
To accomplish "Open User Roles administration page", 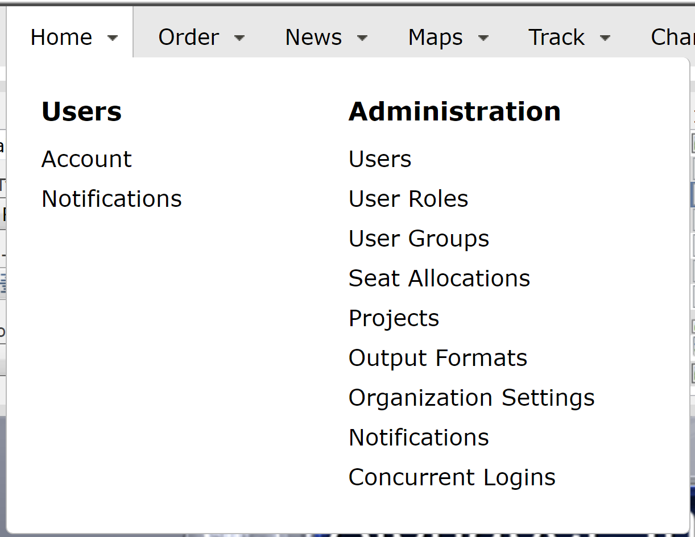I will click(408, 199).
